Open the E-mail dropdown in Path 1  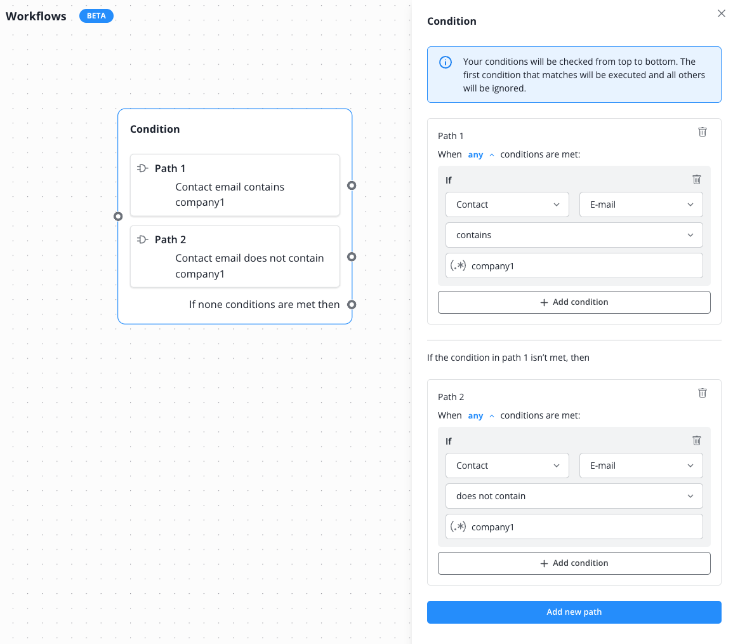click(641, 205)
